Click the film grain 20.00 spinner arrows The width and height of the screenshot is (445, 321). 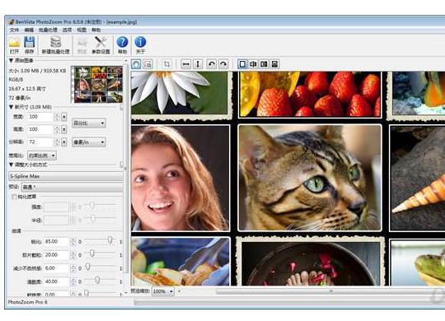73,255
